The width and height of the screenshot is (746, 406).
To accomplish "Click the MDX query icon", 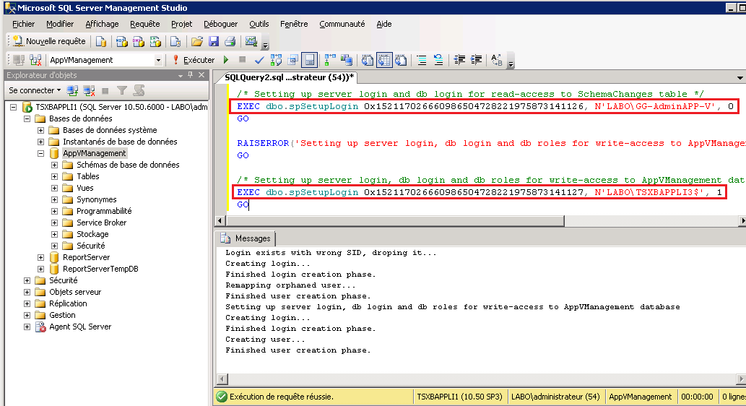I will pos(122,41).
